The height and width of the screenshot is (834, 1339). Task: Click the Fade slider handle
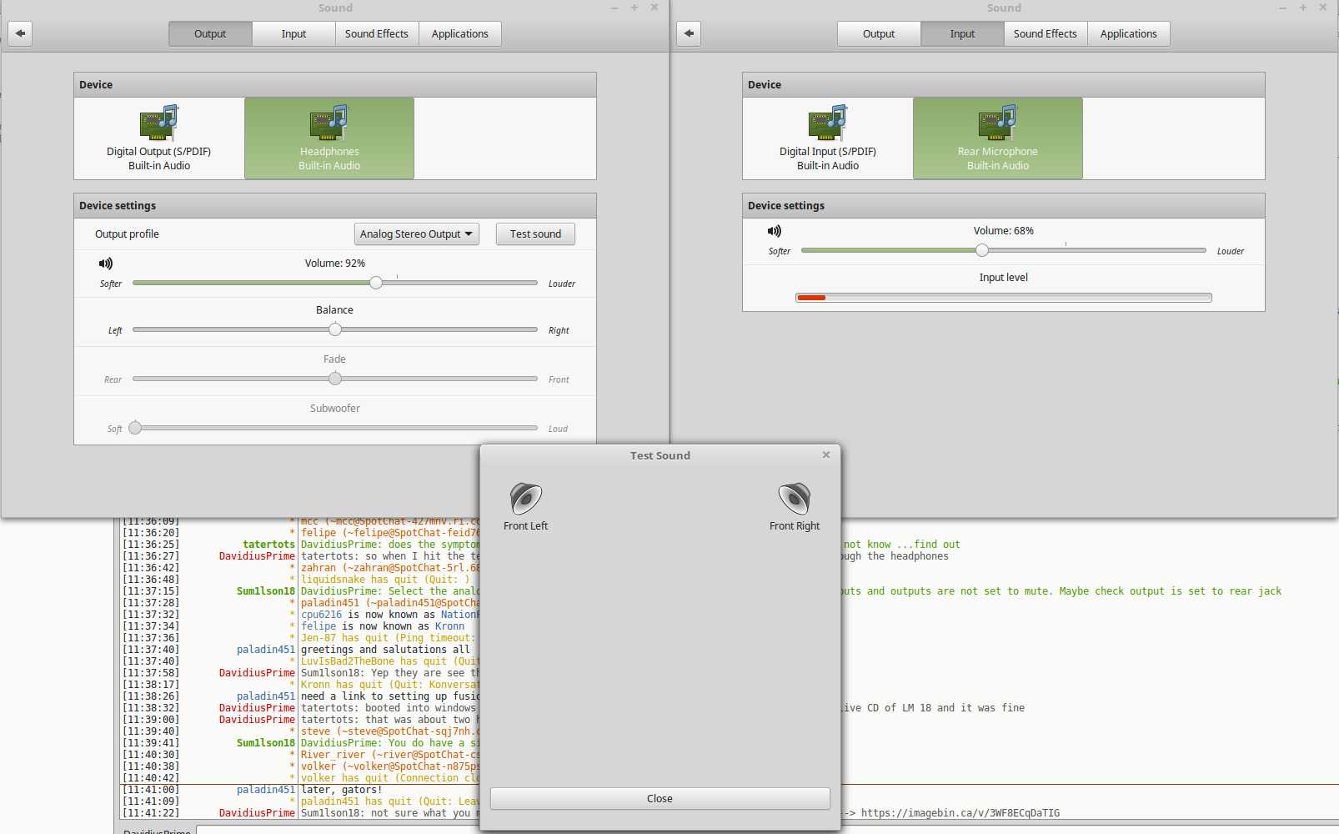335,379
